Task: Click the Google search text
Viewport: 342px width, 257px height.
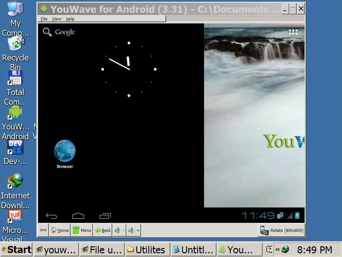Action: (65, 32)
